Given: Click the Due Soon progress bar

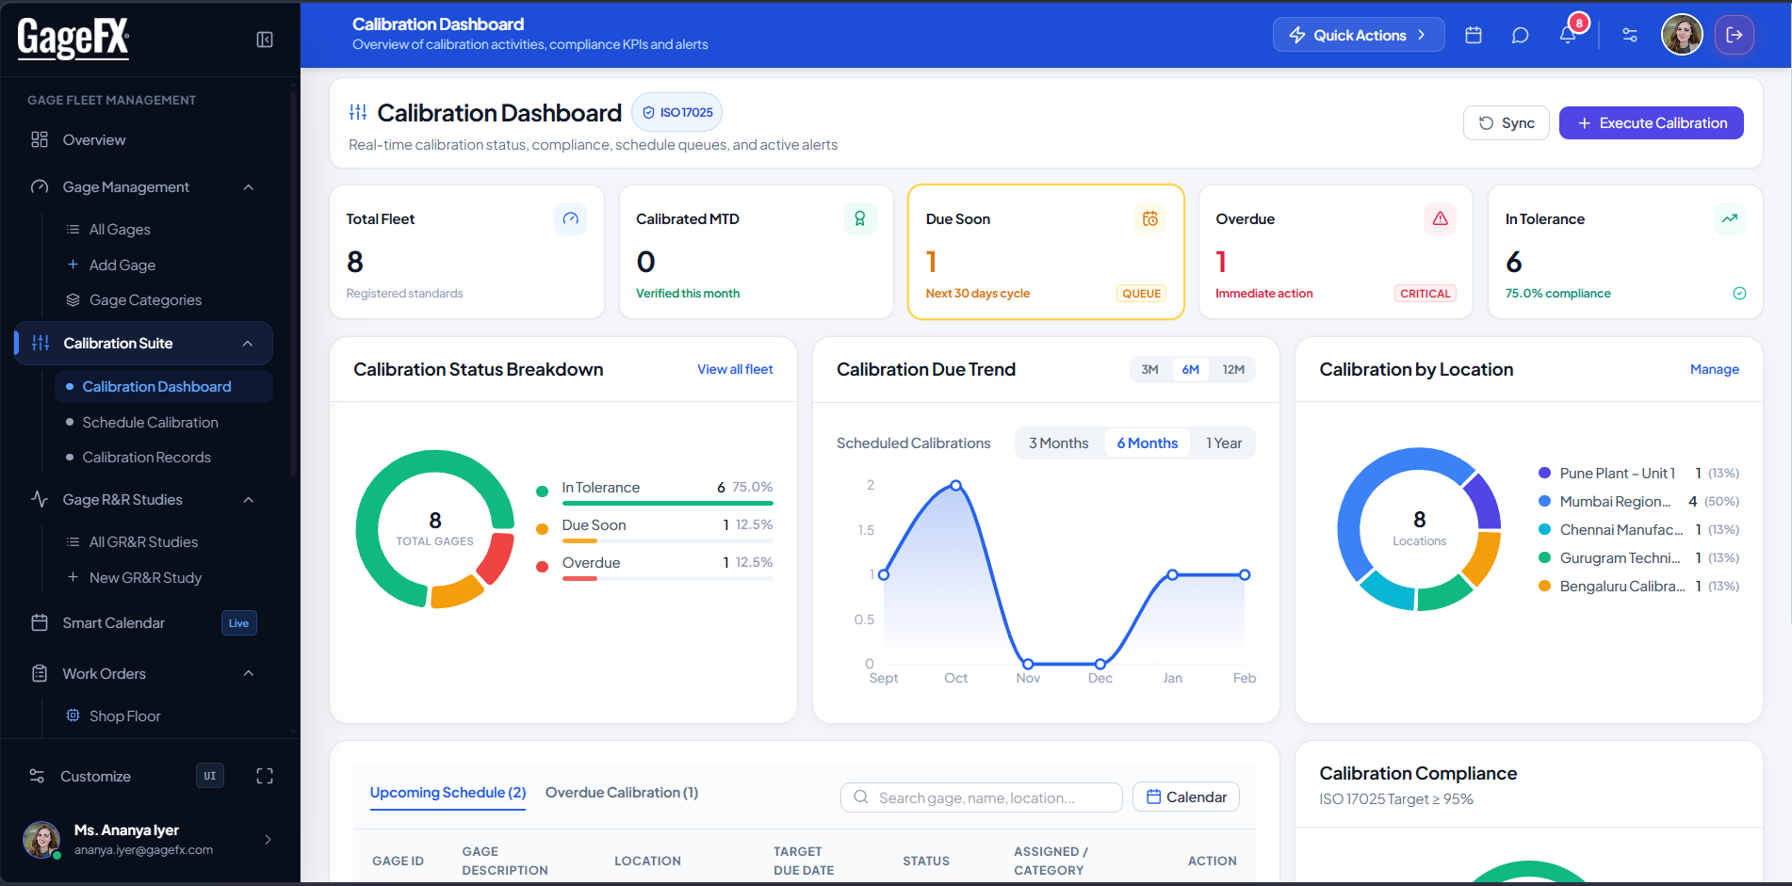Looking at the screenshot, I should (667, 541).
